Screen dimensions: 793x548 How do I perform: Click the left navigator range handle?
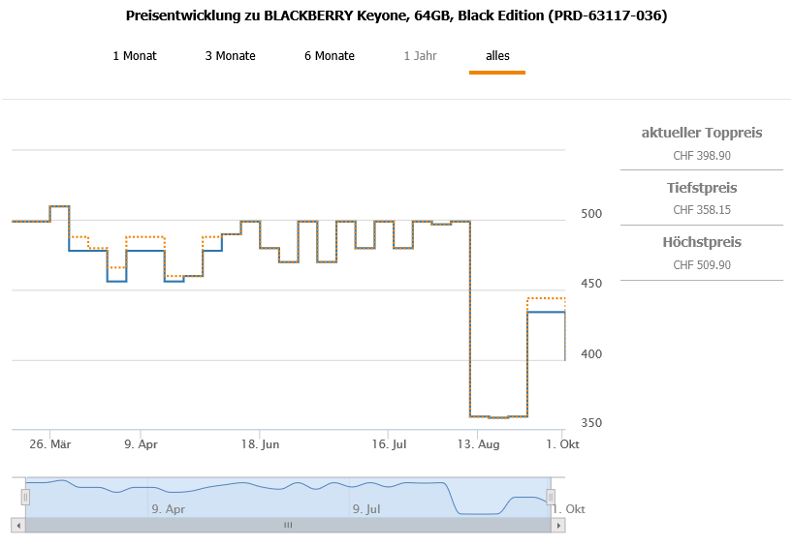25,497
